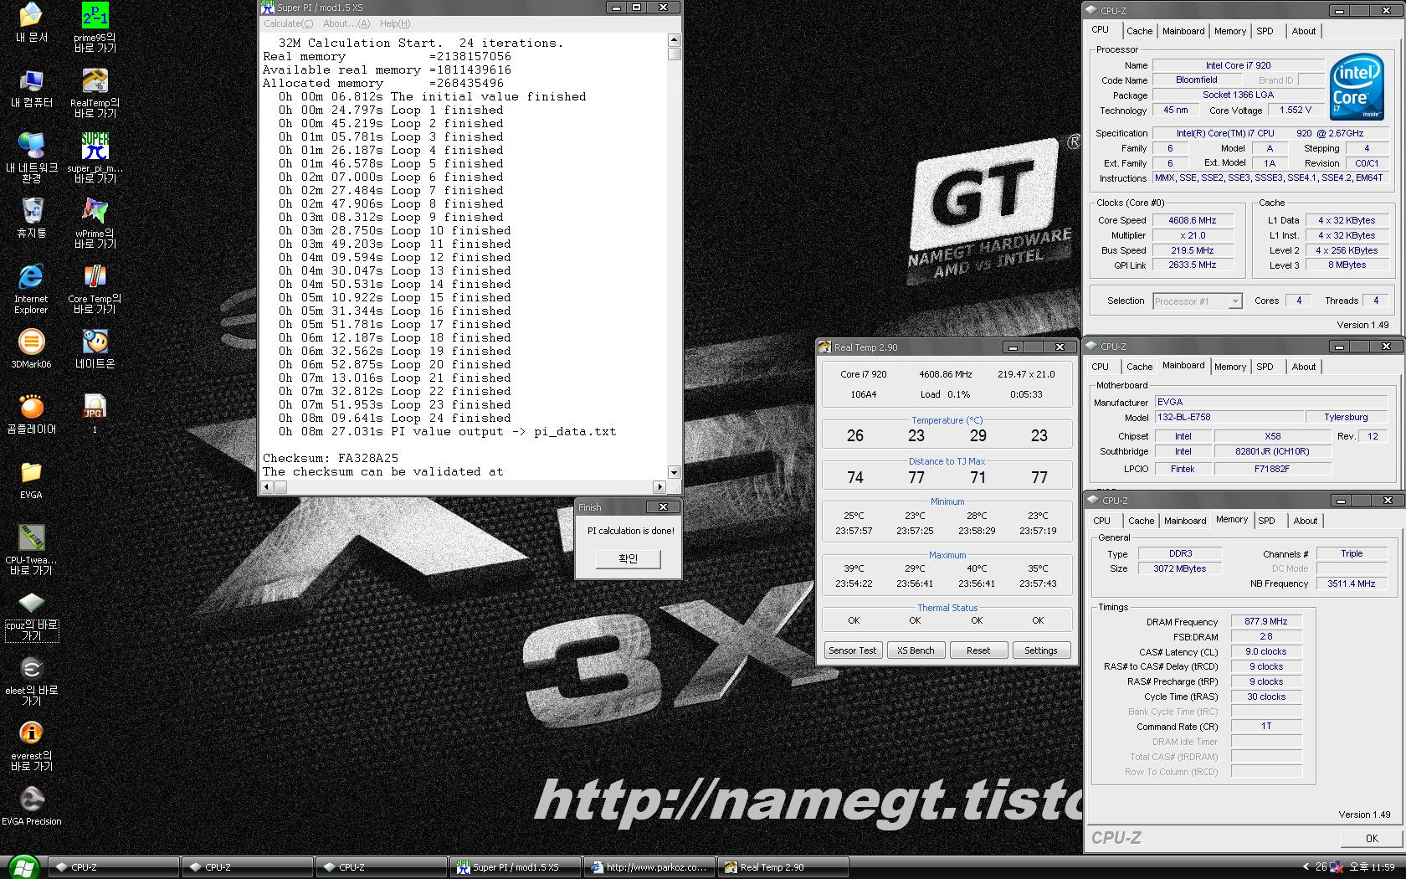1406x879 pixels.
Task: Open My Documents desktop icon
Action: click(x=31, y=23)
